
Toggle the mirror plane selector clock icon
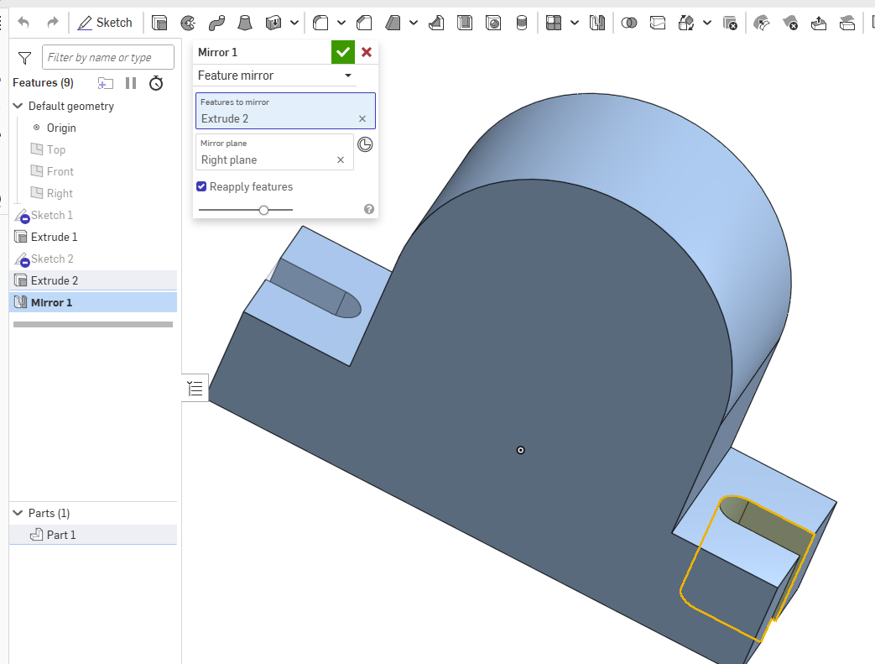click(x=365, y=144)
